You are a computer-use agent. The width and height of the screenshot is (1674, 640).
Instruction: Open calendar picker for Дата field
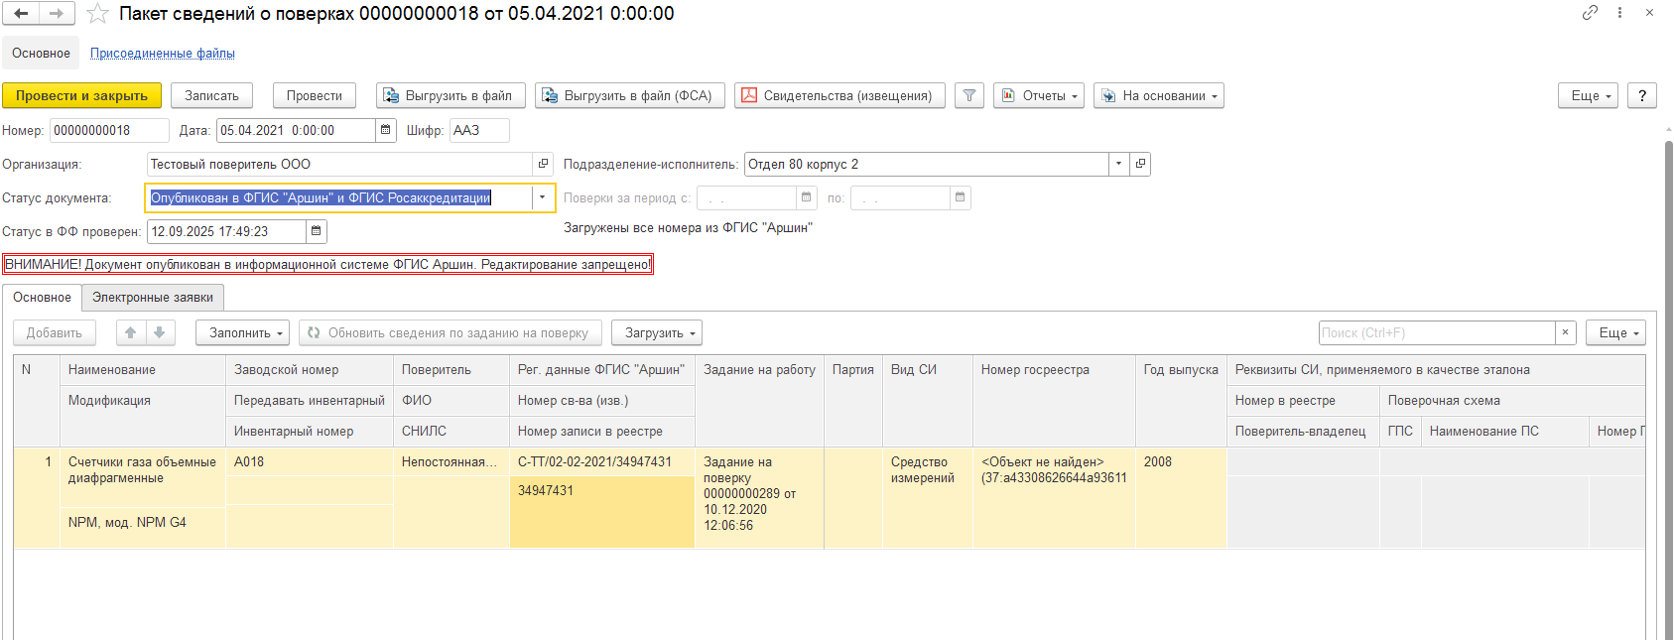(386, 130)
